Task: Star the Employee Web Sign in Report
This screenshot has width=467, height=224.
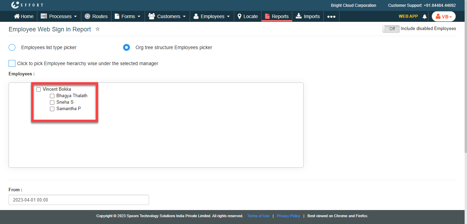Action: (x=97, y=29)
